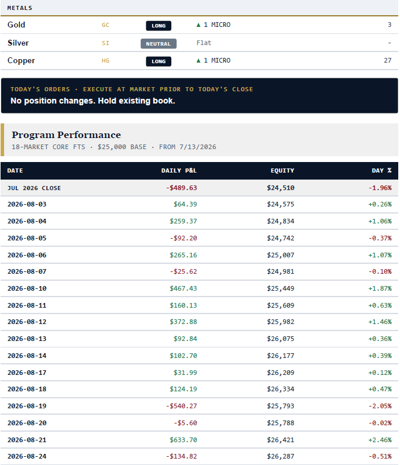Click the $102.70 daily P&L value

pyautogui.click(x=183, y=355)
